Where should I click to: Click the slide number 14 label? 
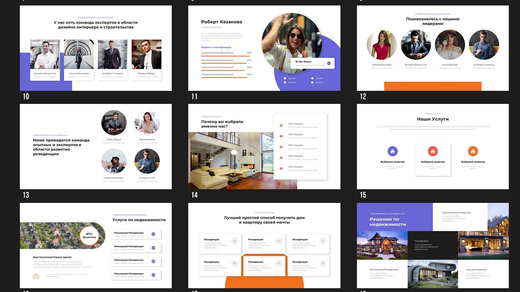(x=194, y=195)
